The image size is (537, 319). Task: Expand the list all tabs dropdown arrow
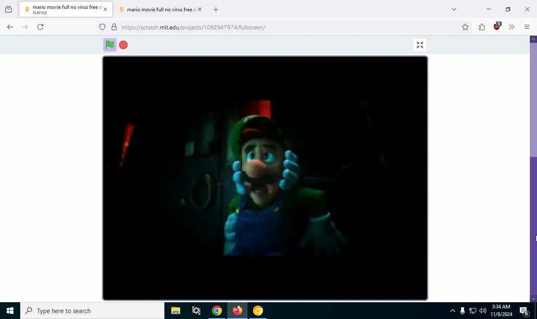point(454,9)
